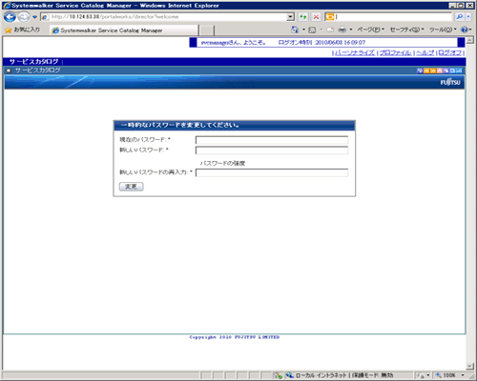Focus the re-enter new password field
The width and height of the screenshot is (477, 381).
pos(272,172)
